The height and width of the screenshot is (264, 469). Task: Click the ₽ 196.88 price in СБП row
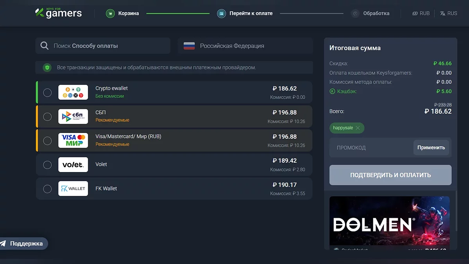point(285,113)
